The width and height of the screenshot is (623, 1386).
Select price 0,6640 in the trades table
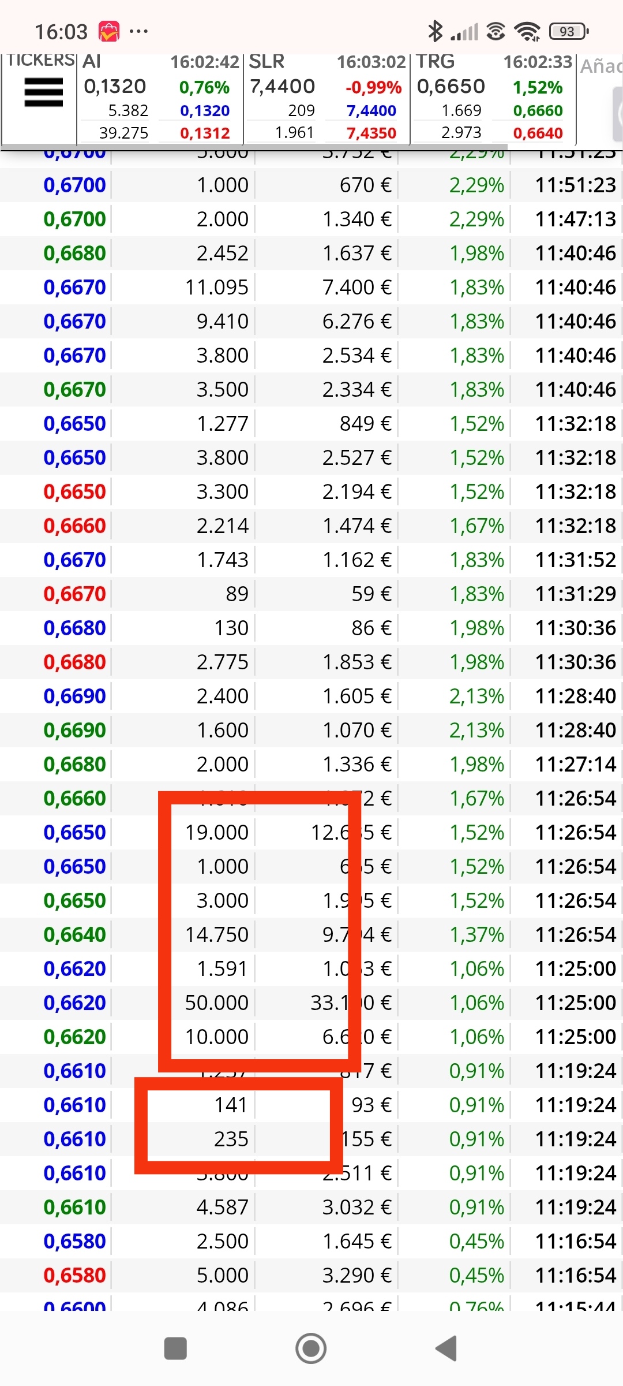[x=75, y=935]
